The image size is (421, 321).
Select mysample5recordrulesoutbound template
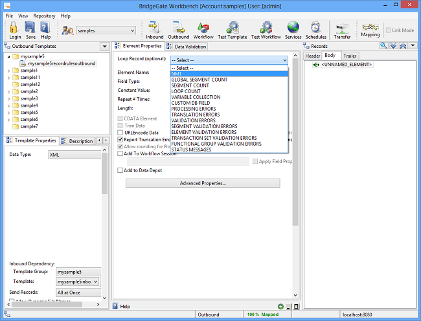[x=62, y=63]
